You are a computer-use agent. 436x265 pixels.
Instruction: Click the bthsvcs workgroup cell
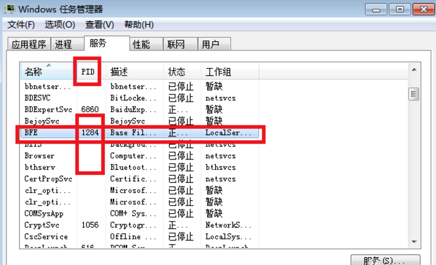pos(220,167)
